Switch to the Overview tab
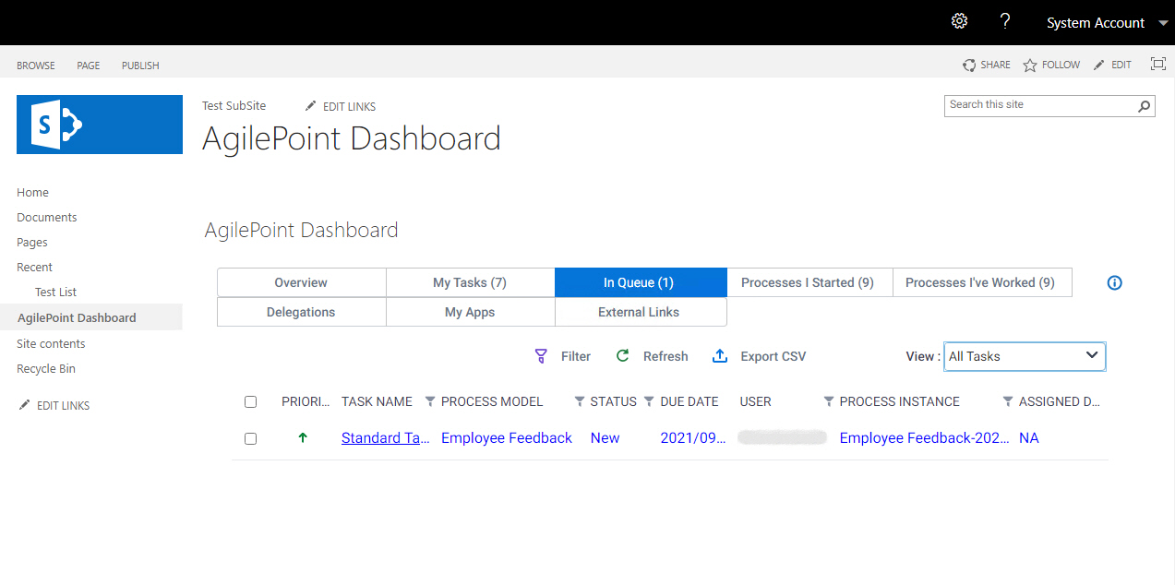The height and width of the screenshot is (585, 1175). click(x=301, y=282)
